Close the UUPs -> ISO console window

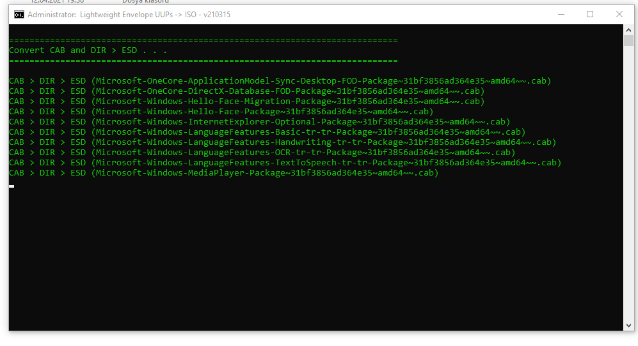tap(619, 14)
